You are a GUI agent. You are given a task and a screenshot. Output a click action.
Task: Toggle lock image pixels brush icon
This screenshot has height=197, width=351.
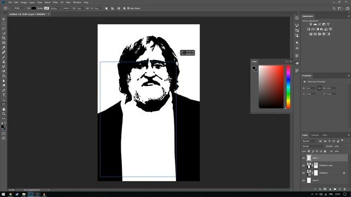[313, 152]
